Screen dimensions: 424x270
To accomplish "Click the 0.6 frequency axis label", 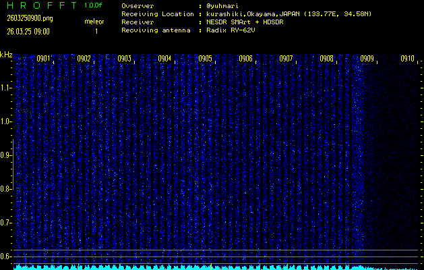I will click(x=6, y=256).
